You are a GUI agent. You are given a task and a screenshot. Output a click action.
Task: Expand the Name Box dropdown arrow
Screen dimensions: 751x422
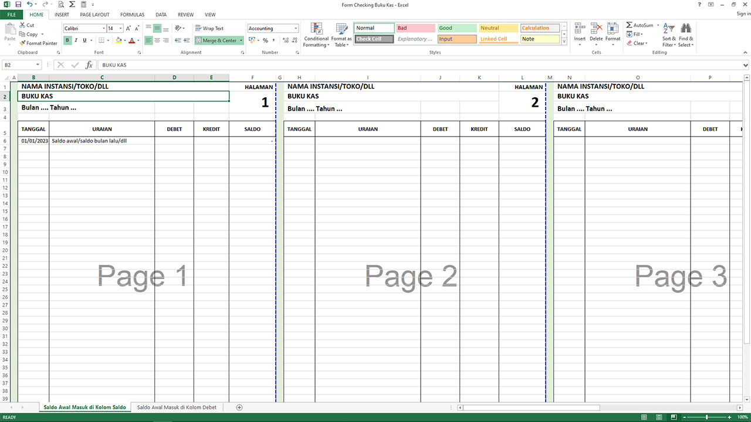38,65
